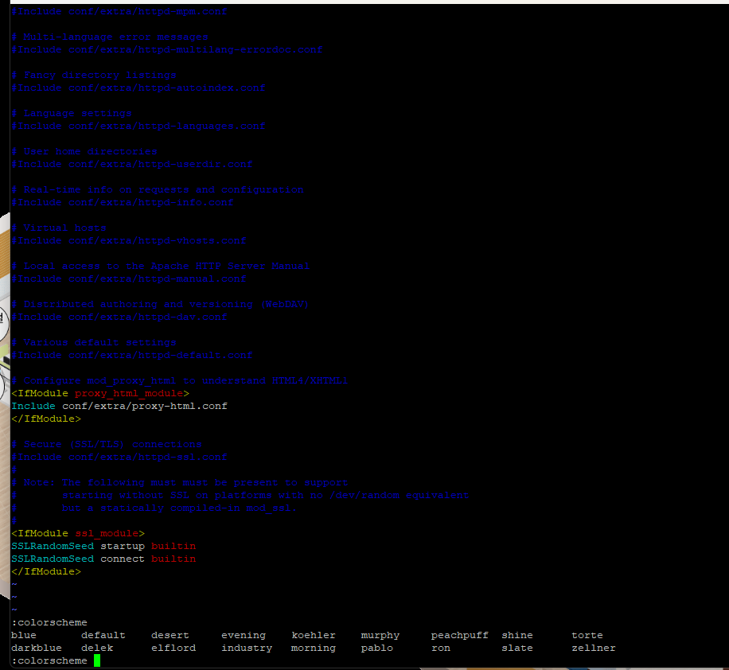The height and width of the screenshot is (670, 729).
Task: Click the closing </IfModule> after SSLRandomSeed connect
Action: [x=46, y=571]
